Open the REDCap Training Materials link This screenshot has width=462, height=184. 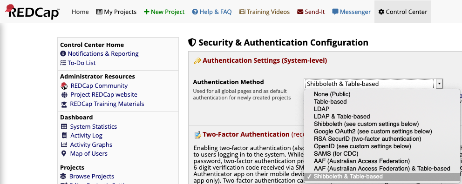107,104
